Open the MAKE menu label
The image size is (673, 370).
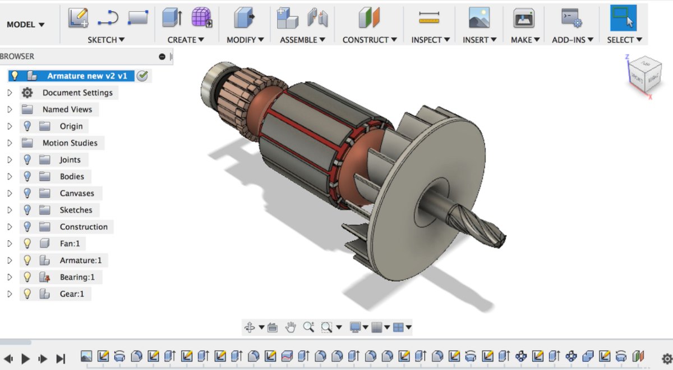(x=526, y=40)
